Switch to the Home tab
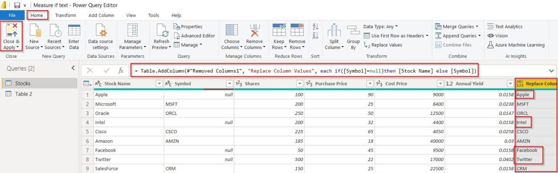 [37, 15]
